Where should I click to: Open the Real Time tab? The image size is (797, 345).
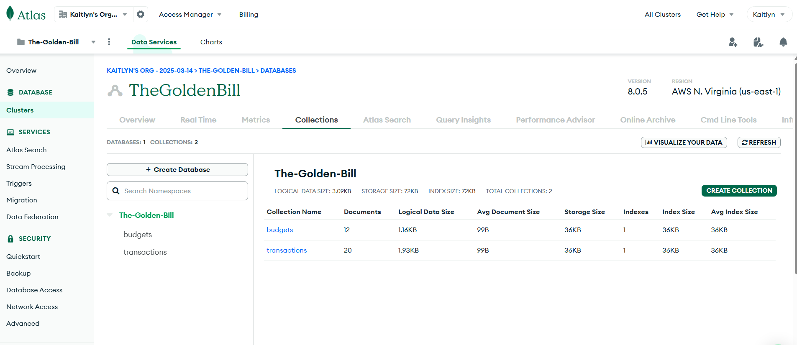pyautogui.click(x=198, y=120)
